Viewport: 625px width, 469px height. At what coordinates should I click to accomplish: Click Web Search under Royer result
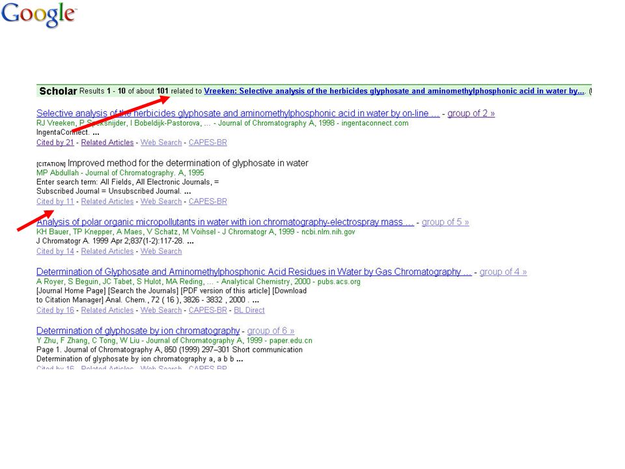(161, 310)
